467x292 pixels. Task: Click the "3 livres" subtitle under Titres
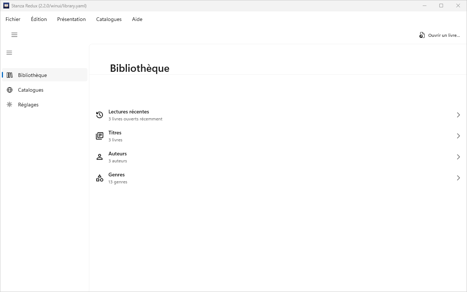point(115,140)
